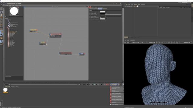The image size is (193, 108).
Task: Open Customize menu in RenderView
Action: click(x=133, y=40)
